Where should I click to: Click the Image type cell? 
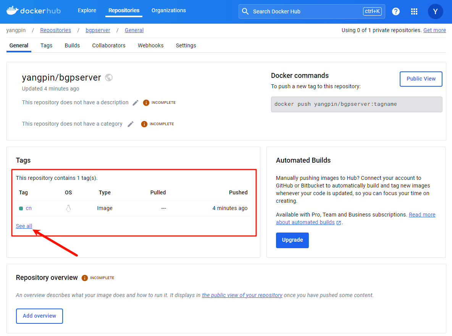(x=105, y=208)
